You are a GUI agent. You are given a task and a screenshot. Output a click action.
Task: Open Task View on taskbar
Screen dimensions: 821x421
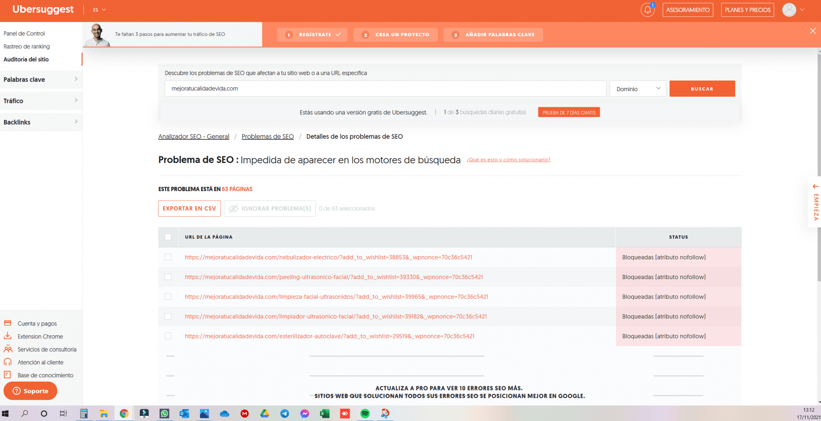click(63, 414)
